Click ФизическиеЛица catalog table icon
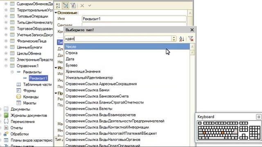The width and height of the screenshot is (262, 147). [x=12, y=41]
